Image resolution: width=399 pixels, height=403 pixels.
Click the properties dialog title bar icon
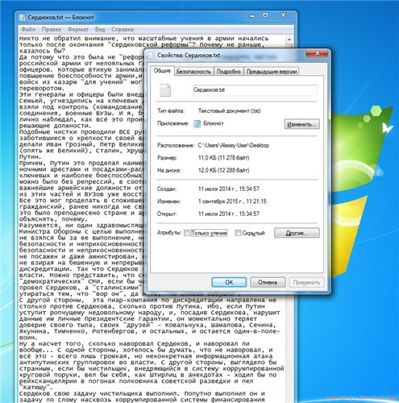(152, 56)
